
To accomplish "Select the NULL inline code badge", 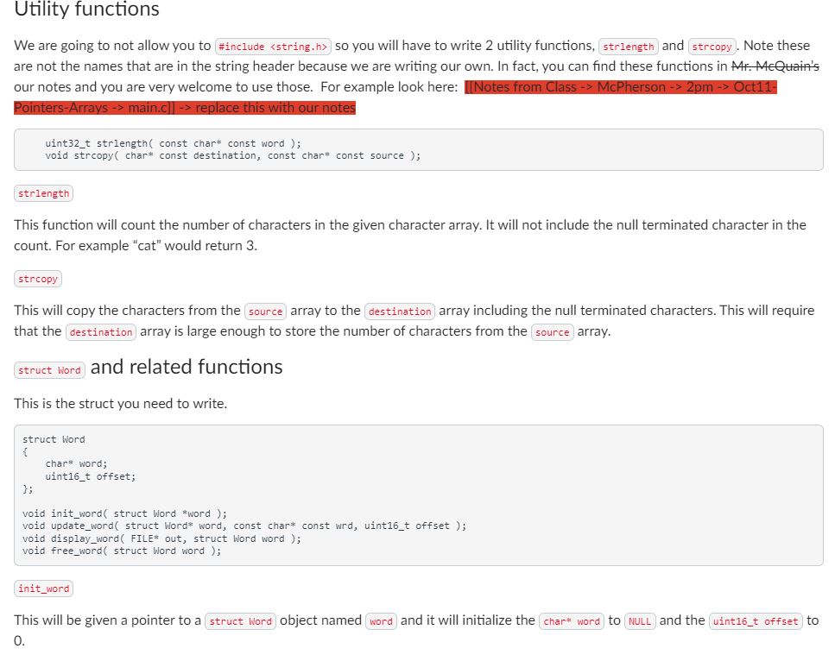I will 639,620.
